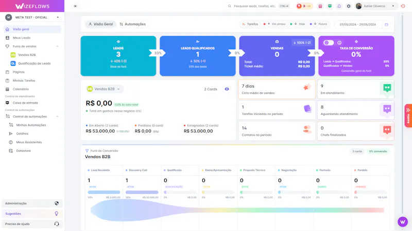
Task: Click the date range 01/05/2026 - 29/05/2026 field
Action: 358,24
